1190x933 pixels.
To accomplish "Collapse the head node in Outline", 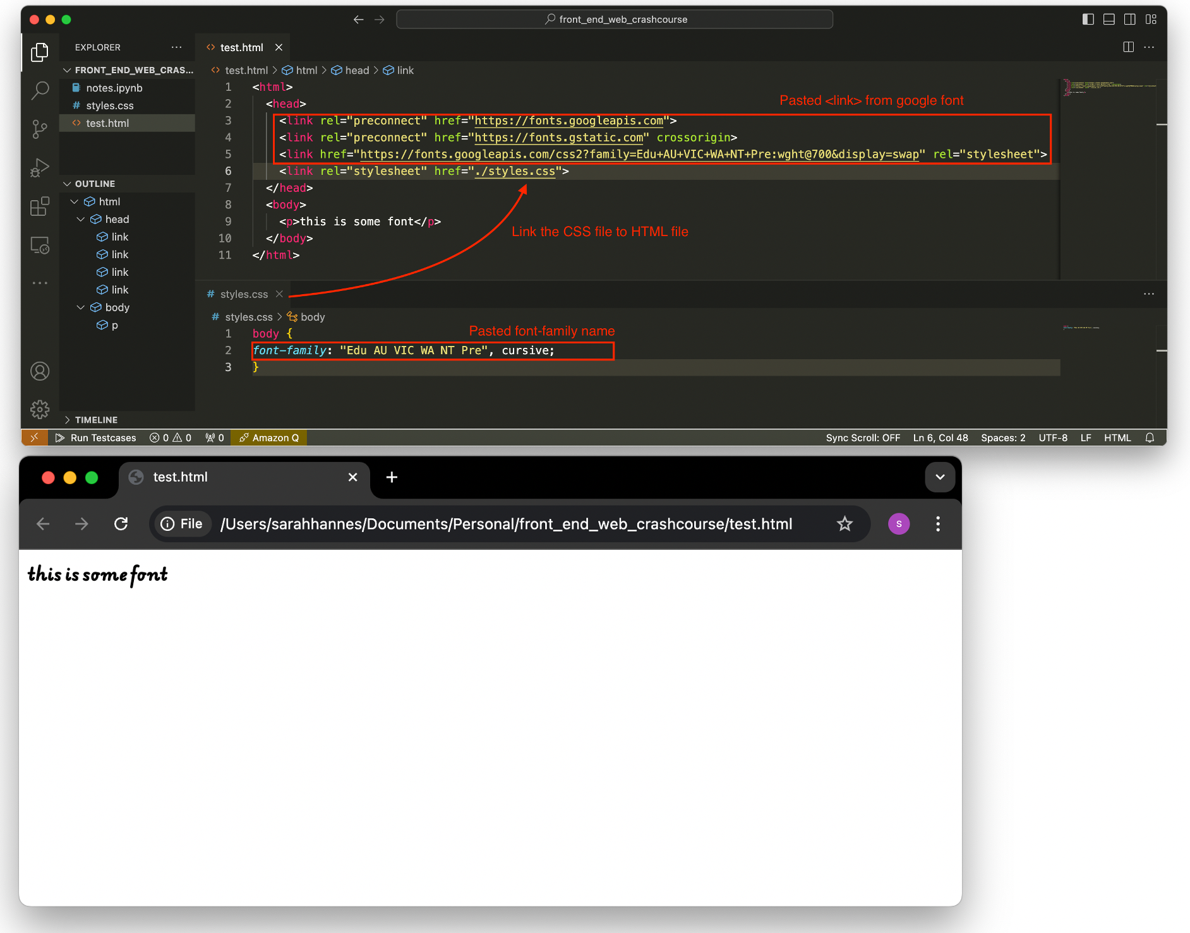I will click(81, 219).
